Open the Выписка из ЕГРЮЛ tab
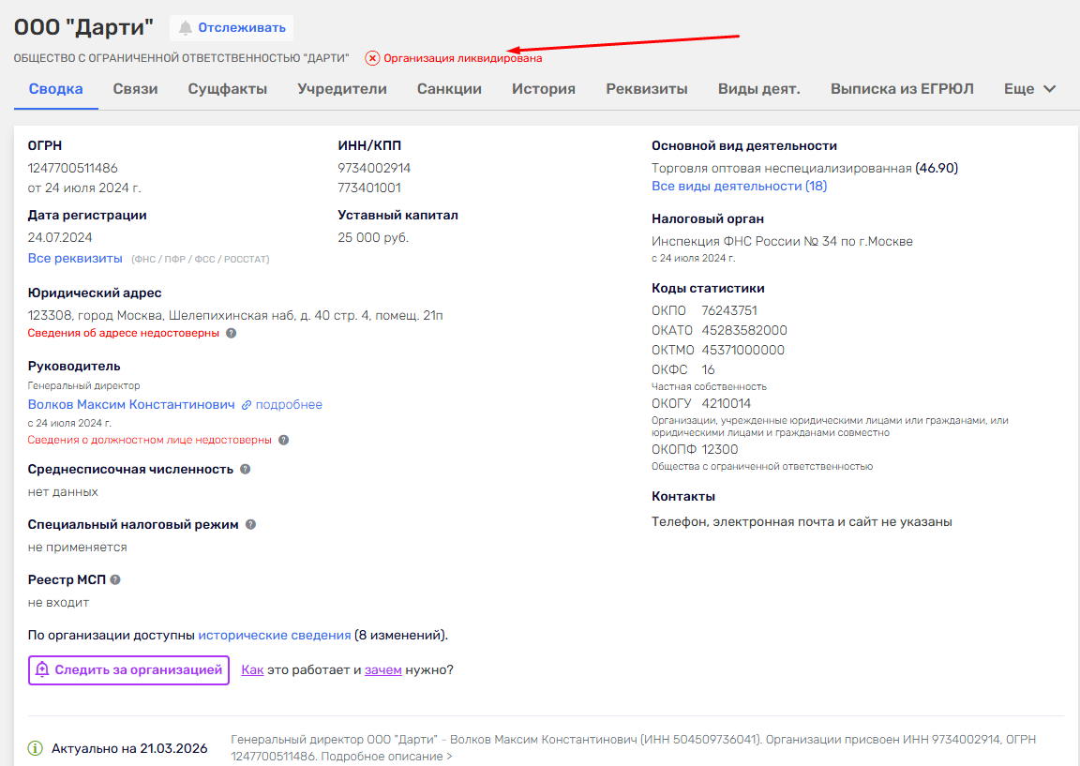The height and width of the screenshot is (766, 1080). coord(902,89)
